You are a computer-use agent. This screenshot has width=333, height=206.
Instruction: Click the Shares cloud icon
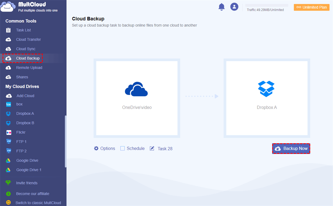(x=8, y=77)
